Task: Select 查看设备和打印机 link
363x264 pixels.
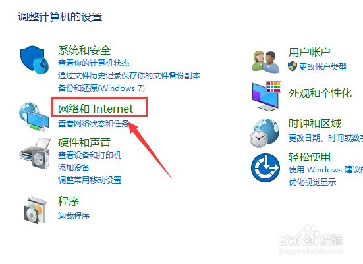Action: [x=90, y=155]
